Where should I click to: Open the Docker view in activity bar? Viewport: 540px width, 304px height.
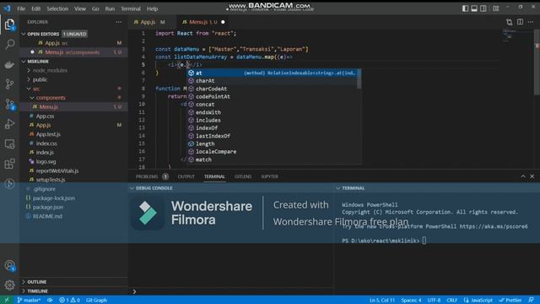point(9,64)
